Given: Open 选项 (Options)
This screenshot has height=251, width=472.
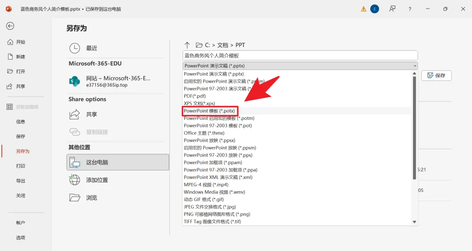Looking at the screenshot, I should [x=21, y=237].
